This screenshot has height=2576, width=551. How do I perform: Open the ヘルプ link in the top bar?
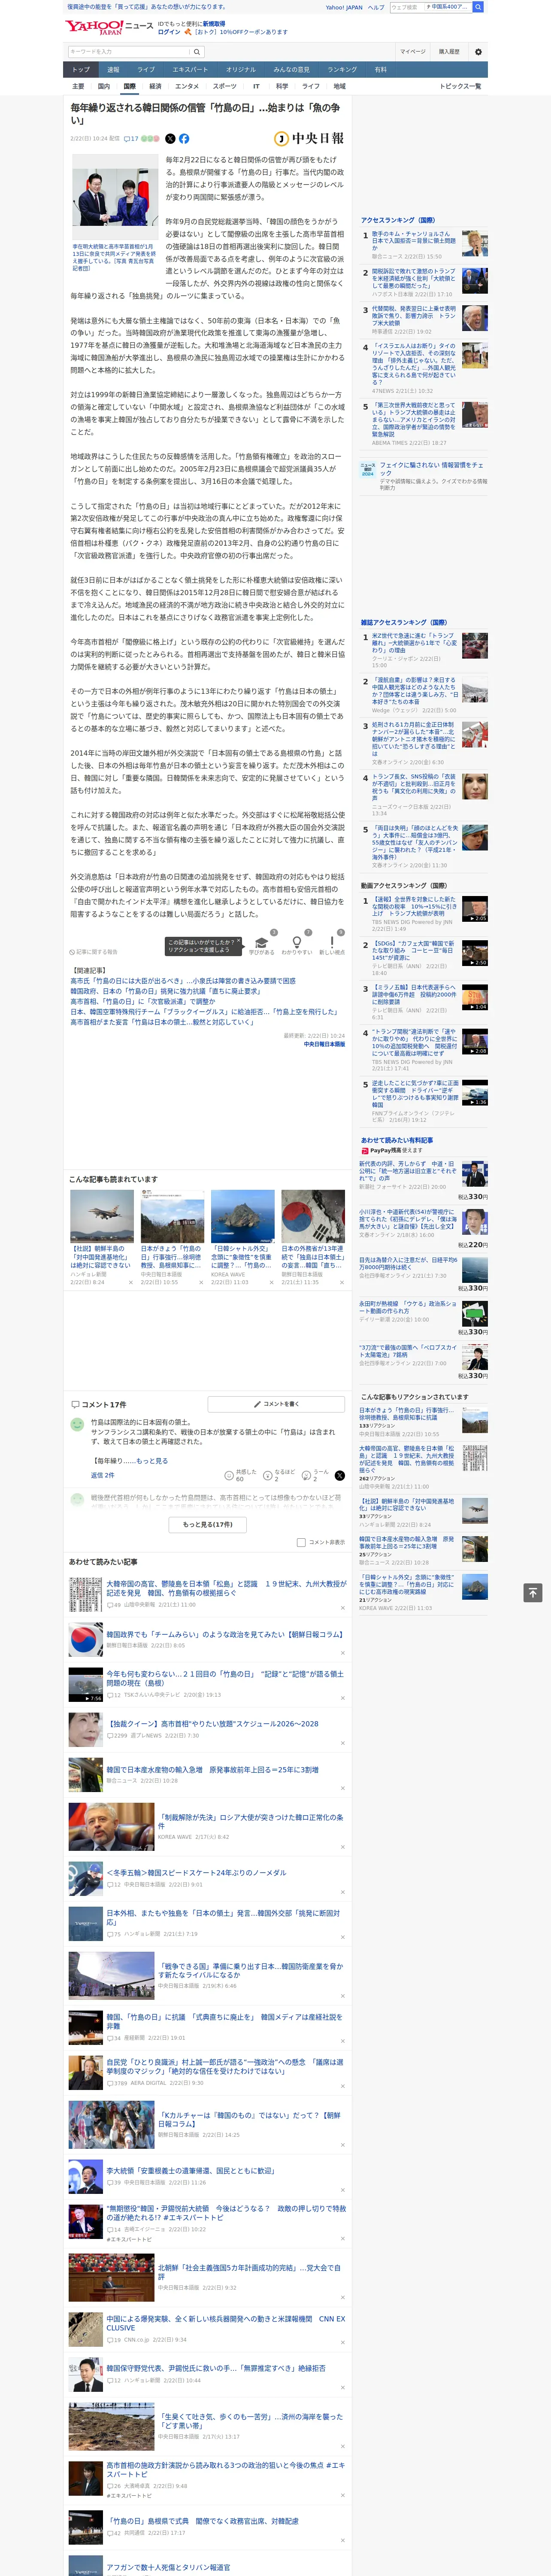[x=376, y=7]
